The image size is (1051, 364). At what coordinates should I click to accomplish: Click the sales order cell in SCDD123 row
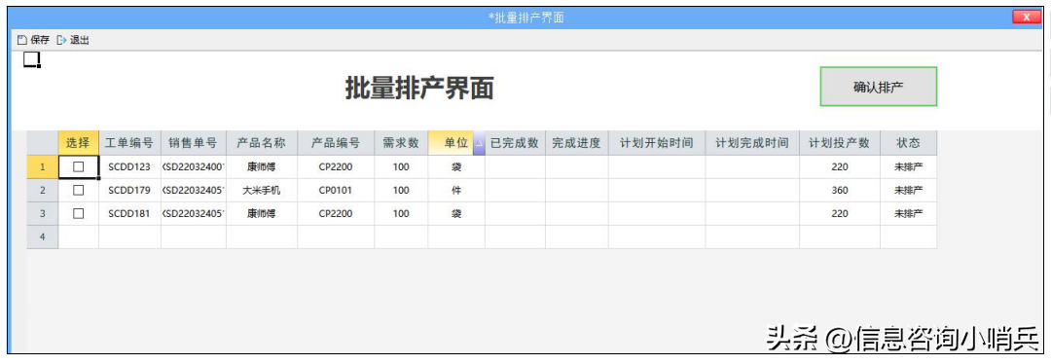pos(193,167)
